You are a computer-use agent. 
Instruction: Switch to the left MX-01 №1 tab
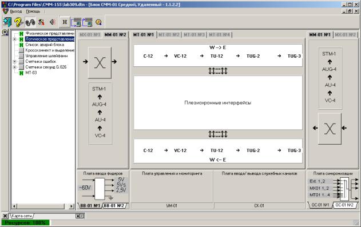coord(90,35)
